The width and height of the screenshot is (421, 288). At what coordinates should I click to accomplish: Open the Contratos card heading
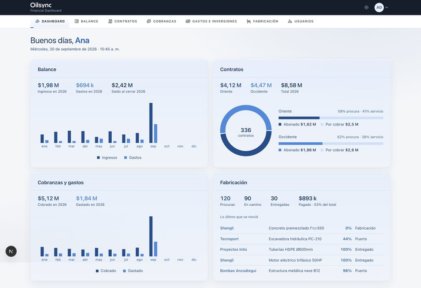[x=232, y=69]
